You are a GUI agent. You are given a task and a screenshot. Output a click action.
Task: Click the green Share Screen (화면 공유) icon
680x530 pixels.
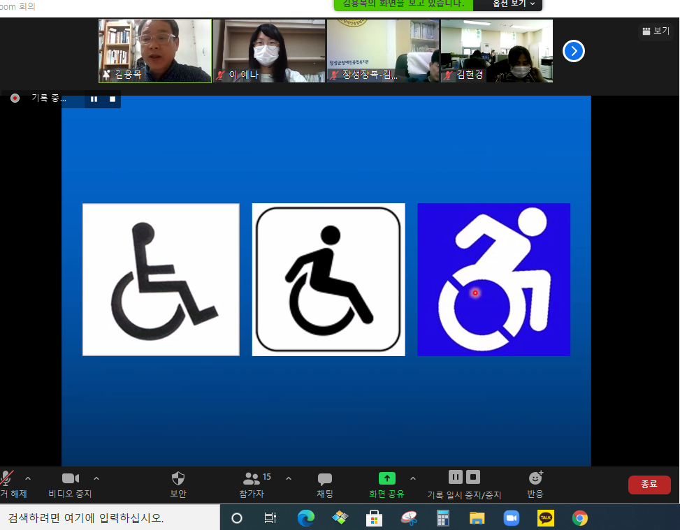(x=387, y=478)
